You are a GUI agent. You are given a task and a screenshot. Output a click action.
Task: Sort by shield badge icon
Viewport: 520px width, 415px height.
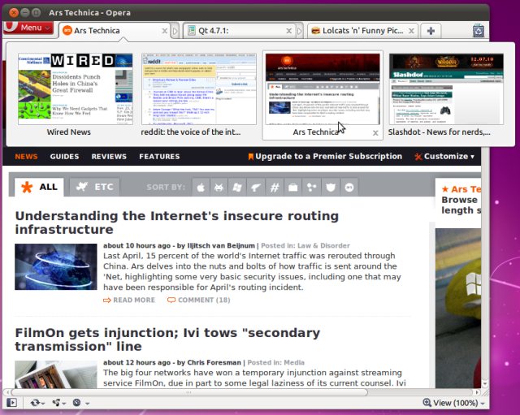(331, 188)
